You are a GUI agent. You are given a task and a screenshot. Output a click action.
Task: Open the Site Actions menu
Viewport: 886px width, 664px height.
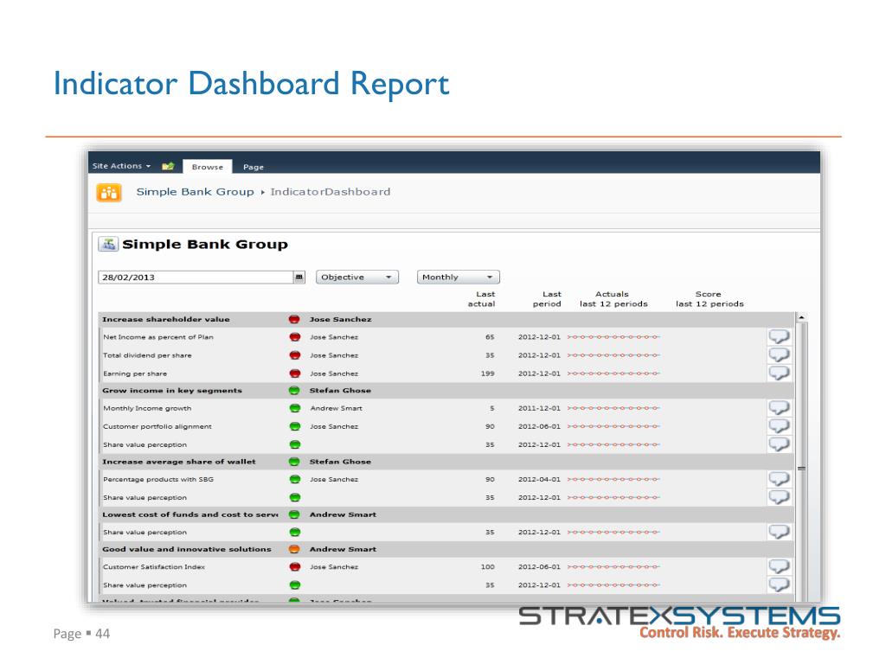pyautogui.click(x=121, y=166)
